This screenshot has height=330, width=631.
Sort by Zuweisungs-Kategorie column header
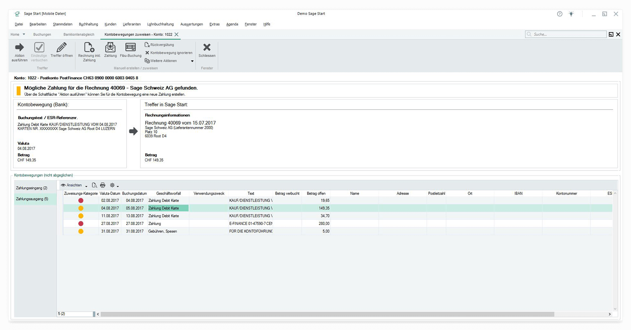pos(81,193)
